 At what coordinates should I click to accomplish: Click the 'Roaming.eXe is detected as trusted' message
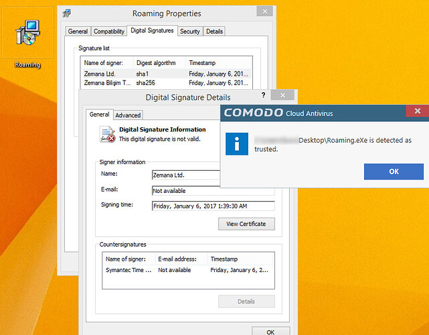pos(333,145)
